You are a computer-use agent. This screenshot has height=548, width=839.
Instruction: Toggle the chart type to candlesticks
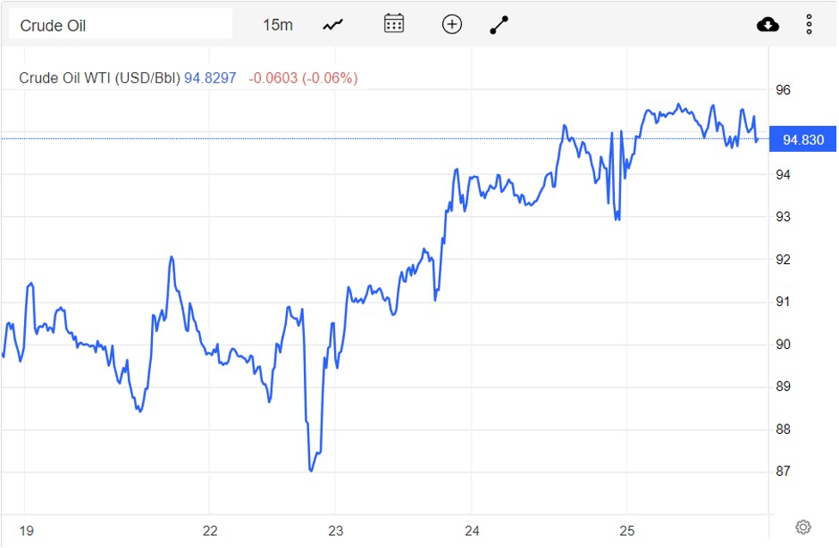pyautogui.click(x=331, y=23)
